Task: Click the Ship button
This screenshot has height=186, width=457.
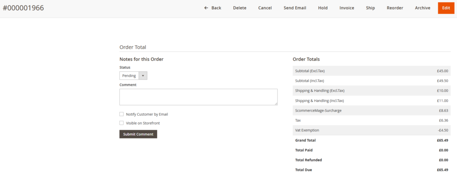Action: pyautogui.click(x=370, y=8)
